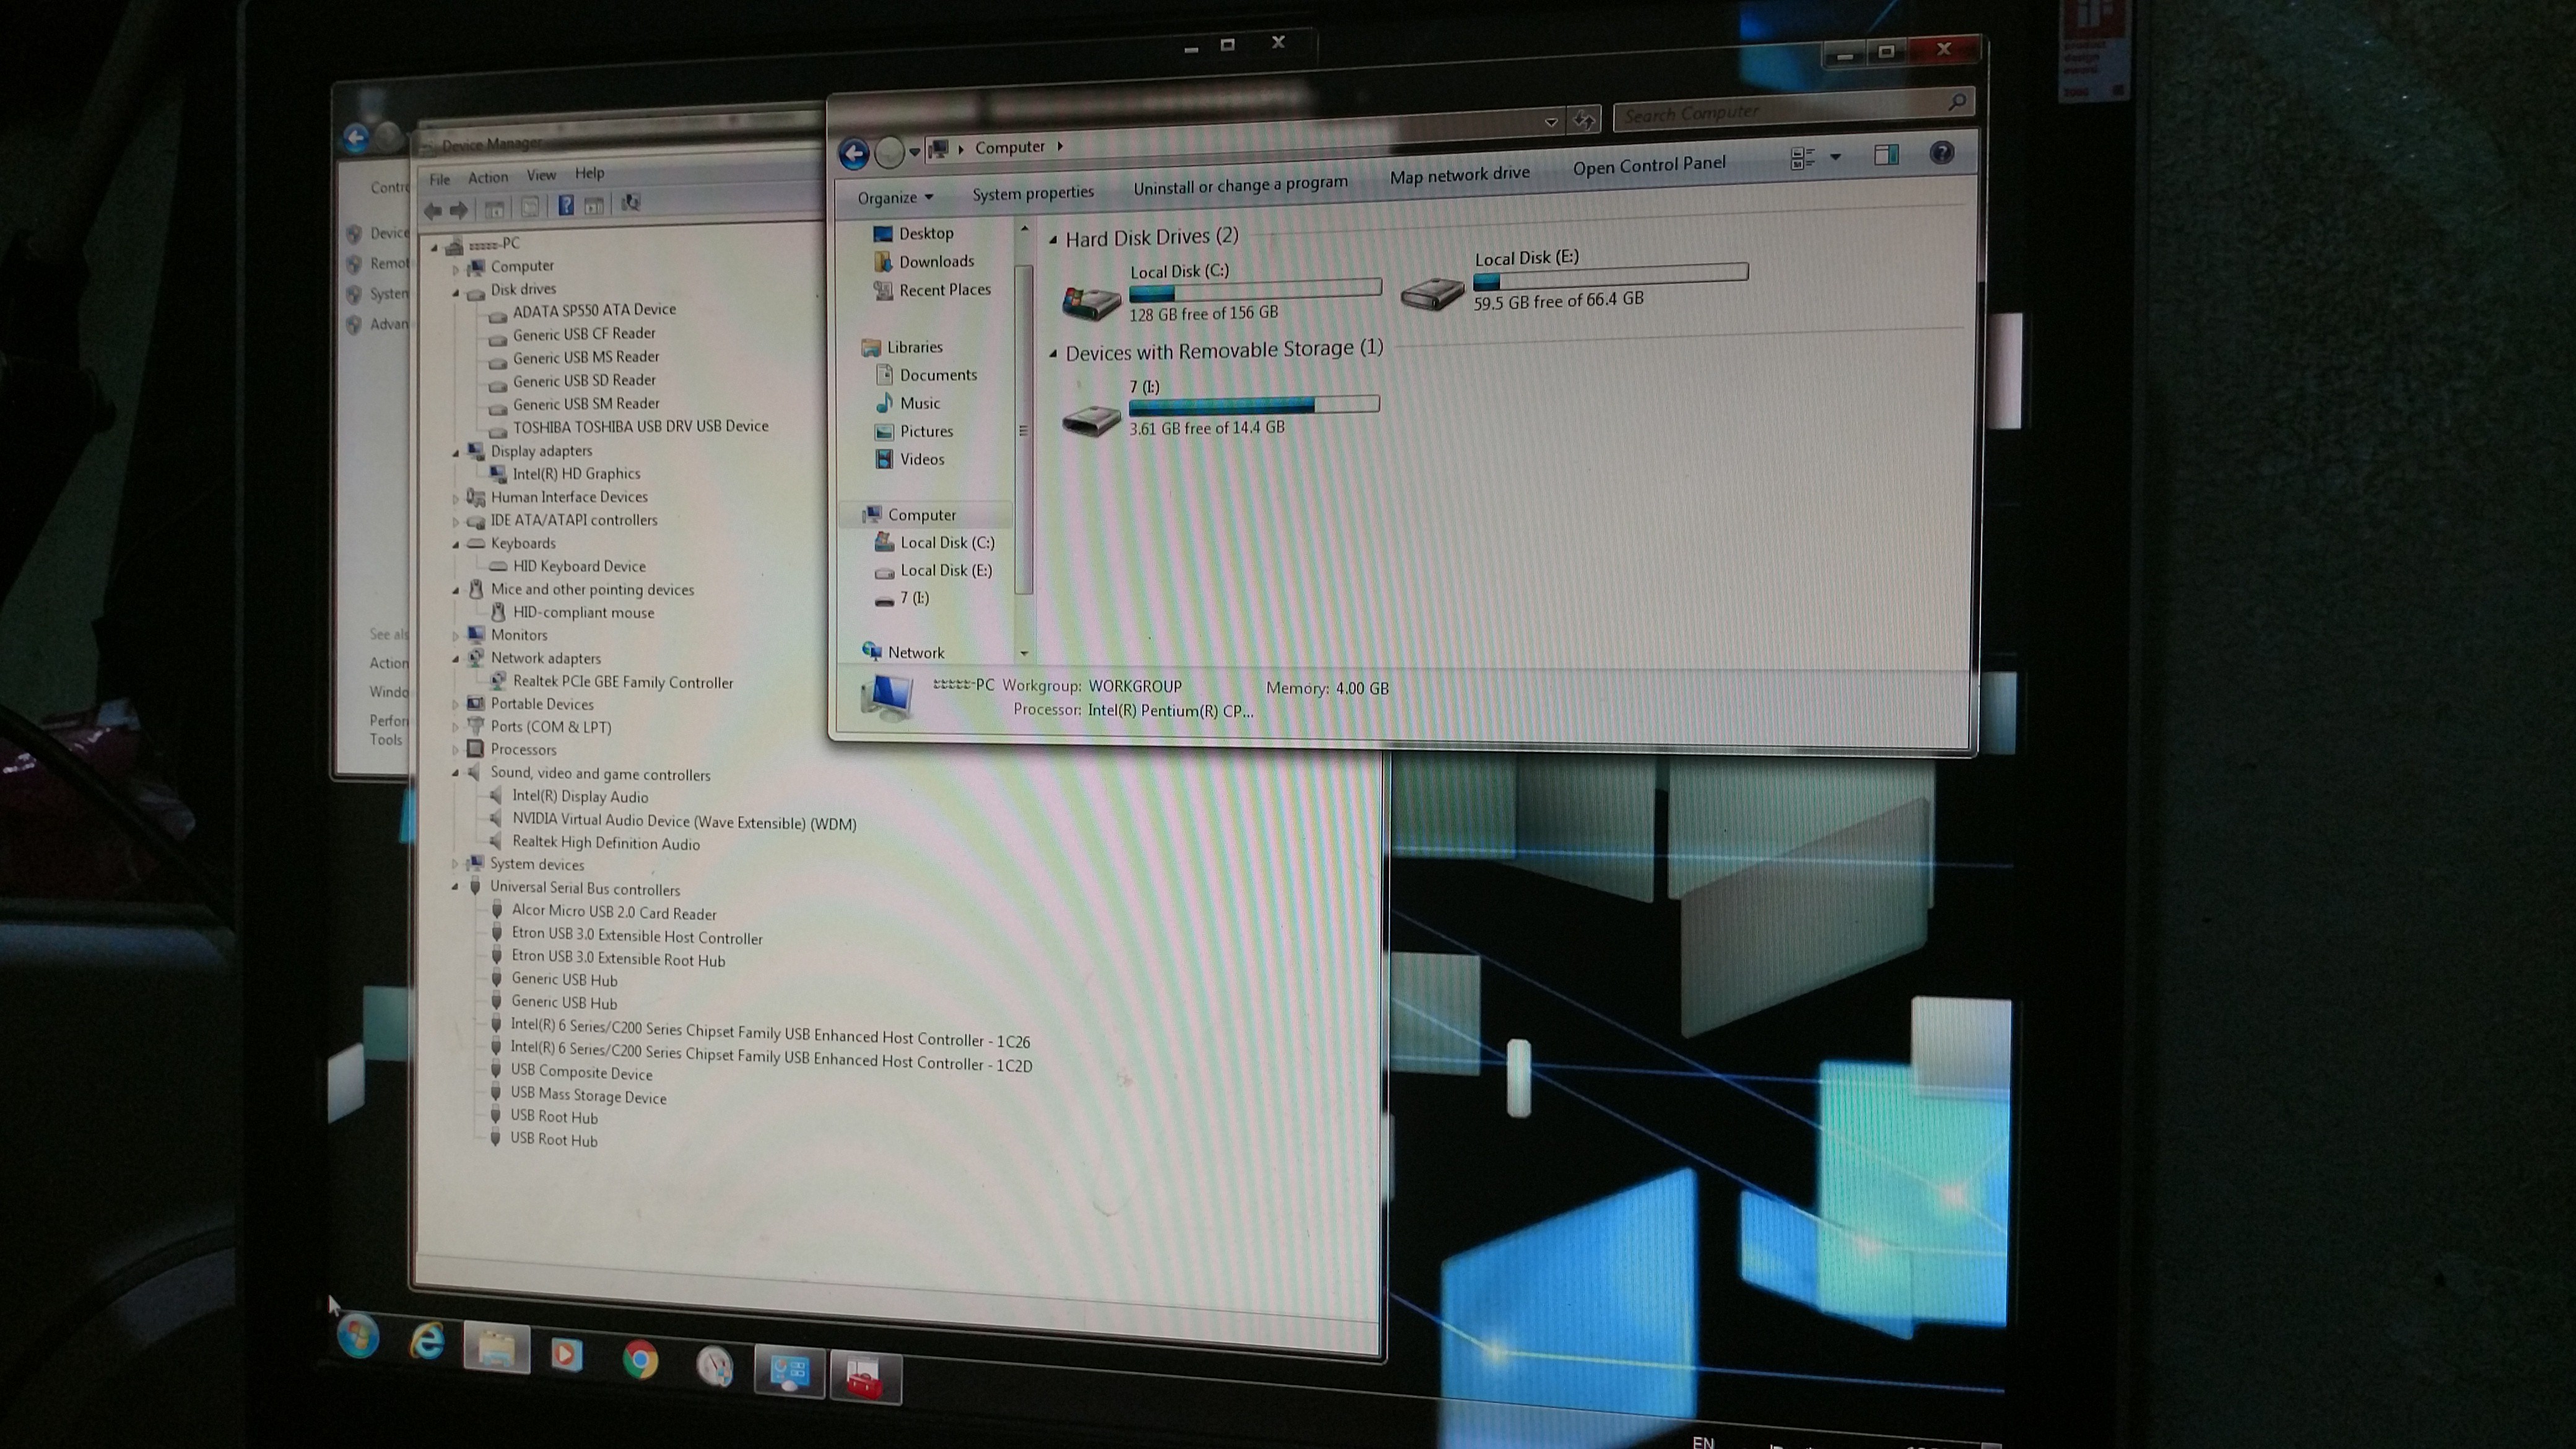Open the Action menu in Device Manager
The height and width of the screenshot is (1449, 2576).
coord(488,178)
